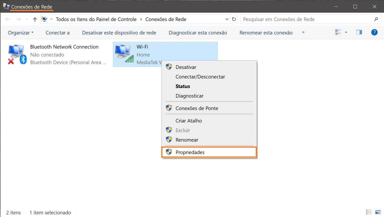Switch to Details view using bottom-right toggle
This screenshot has height=217, width=384.
[x=368, y=212]
